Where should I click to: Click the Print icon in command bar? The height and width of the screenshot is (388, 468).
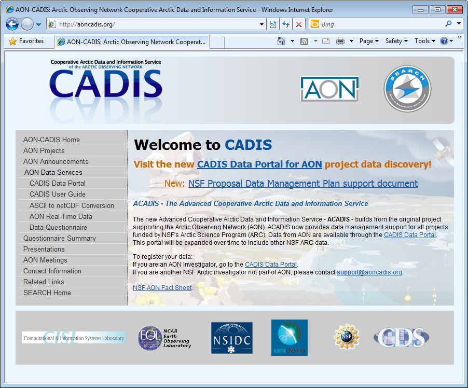(340, 41)
